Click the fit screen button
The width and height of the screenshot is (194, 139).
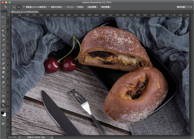tap(92, 7)
